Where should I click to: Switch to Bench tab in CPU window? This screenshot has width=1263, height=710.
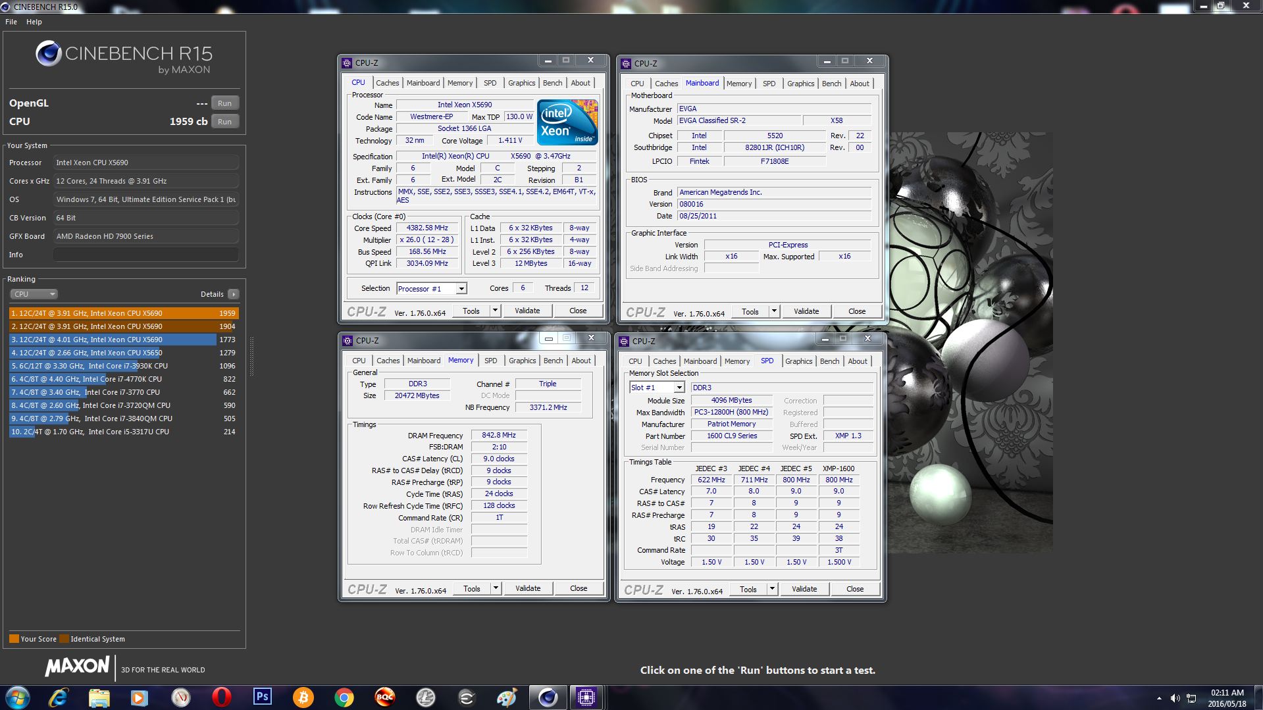coord(552,83)
